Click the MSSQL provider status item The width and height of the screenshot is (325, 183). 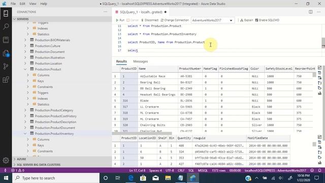click(203, 170)
